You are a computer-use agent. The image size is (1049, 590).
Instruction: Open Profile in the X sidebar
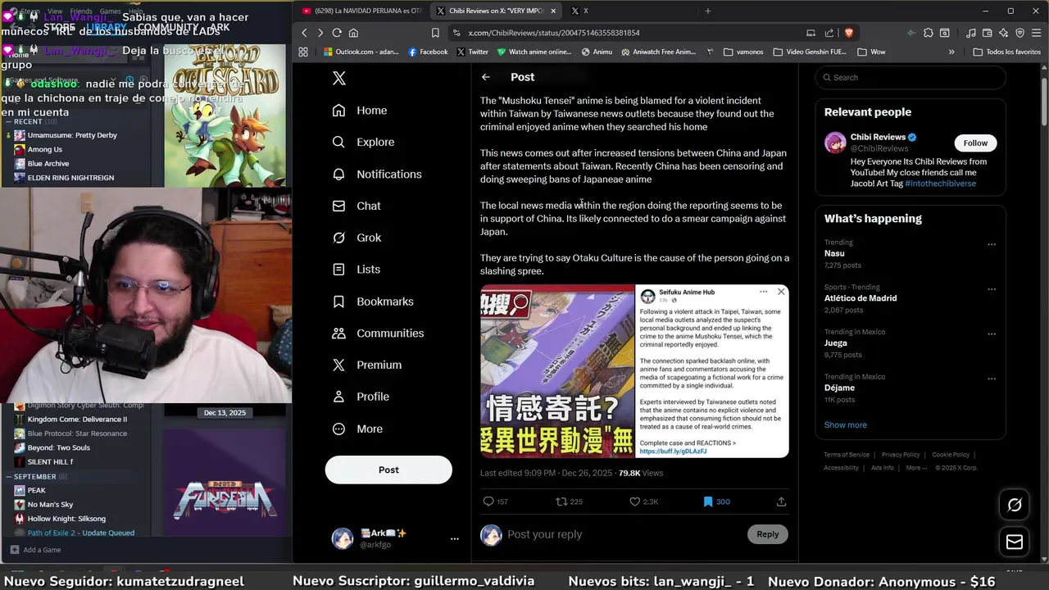point(361,397)
